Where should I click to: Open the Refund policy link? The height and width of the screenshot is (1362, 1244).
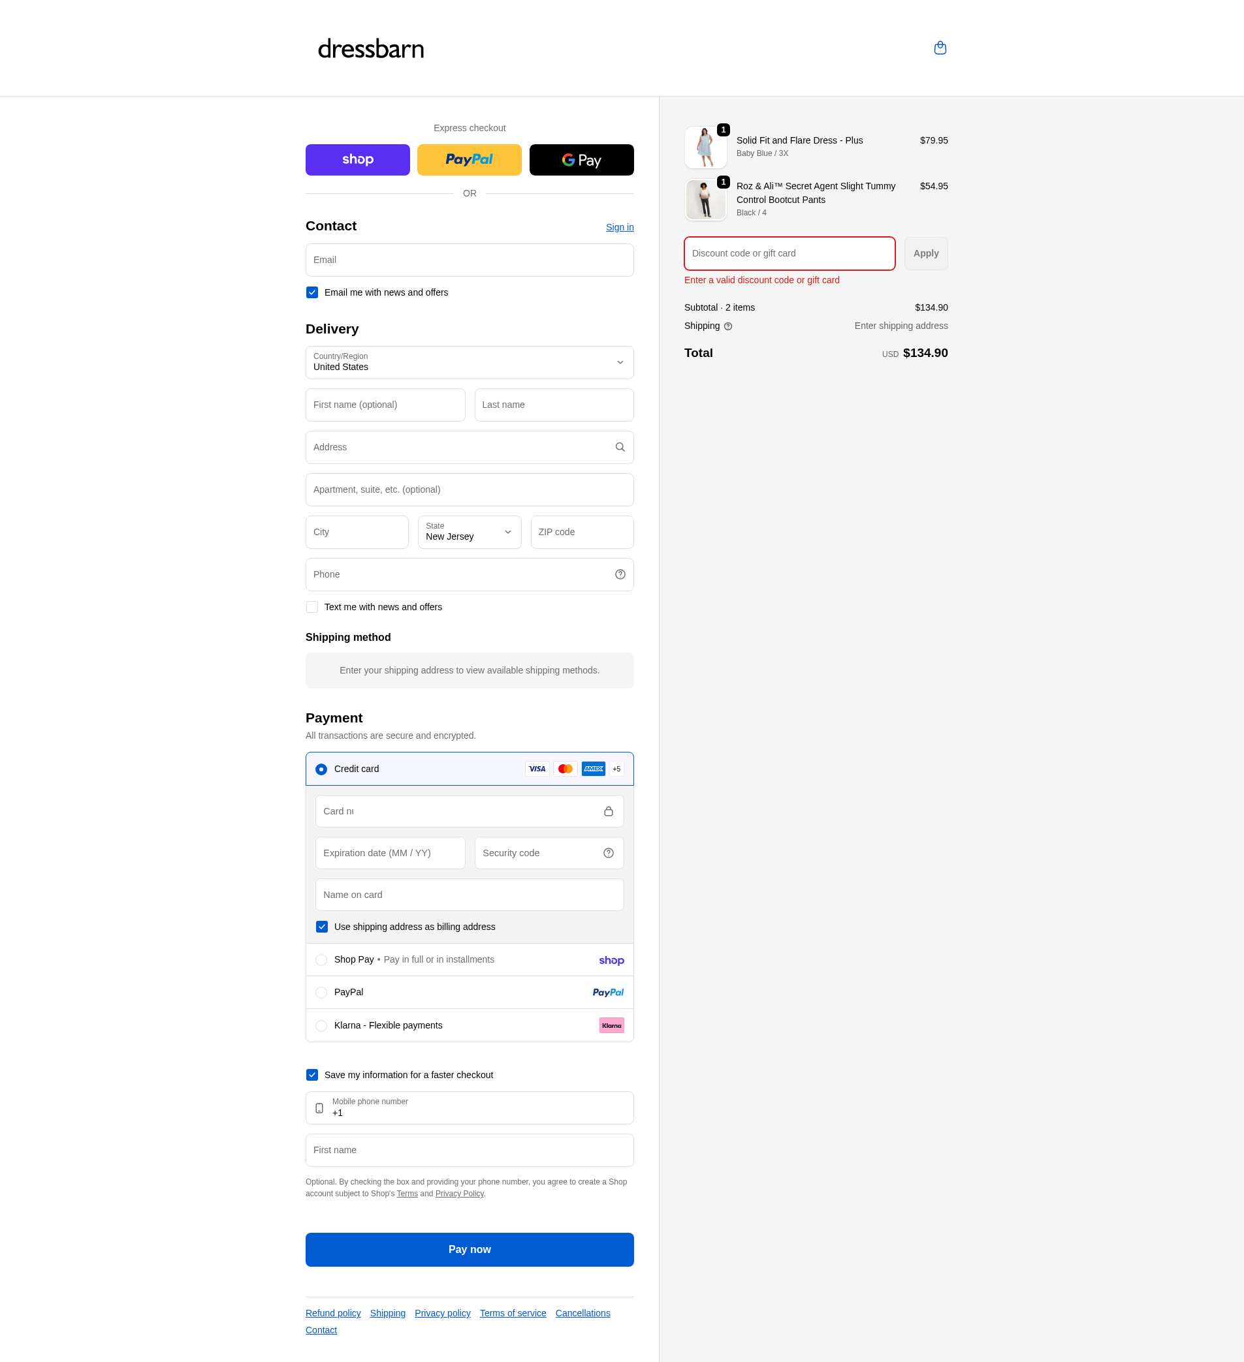click(332, 1312)
